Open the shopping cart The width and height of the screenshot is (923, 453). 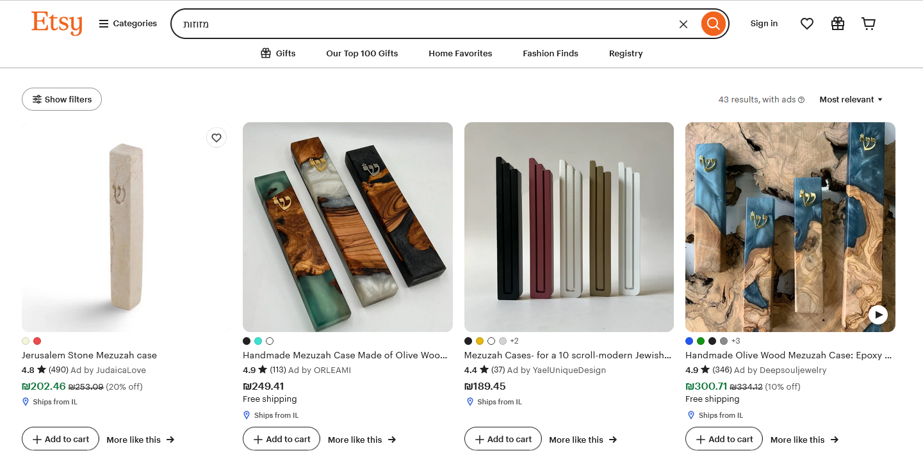[869, 24]
